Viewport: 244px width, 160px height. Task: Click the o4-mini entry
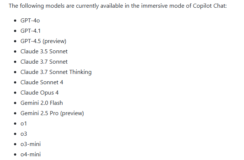coord(31,154)
